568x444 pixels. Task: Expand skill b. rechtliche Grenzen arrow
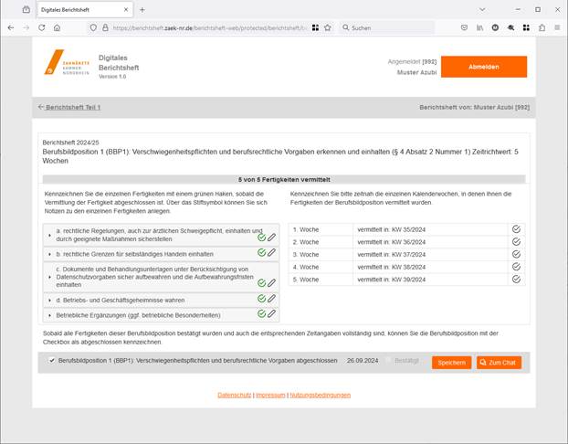point(49,255)
